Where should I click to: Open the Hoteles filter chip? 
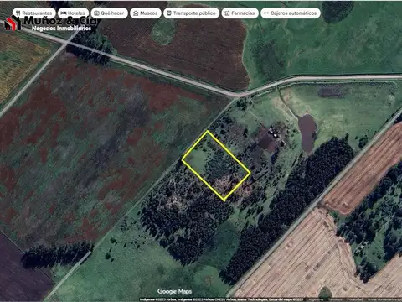tap(74, 13)
